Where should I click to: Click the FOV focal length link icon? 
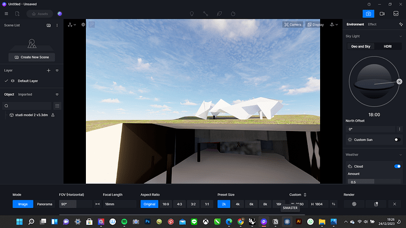tap(97, 204)
